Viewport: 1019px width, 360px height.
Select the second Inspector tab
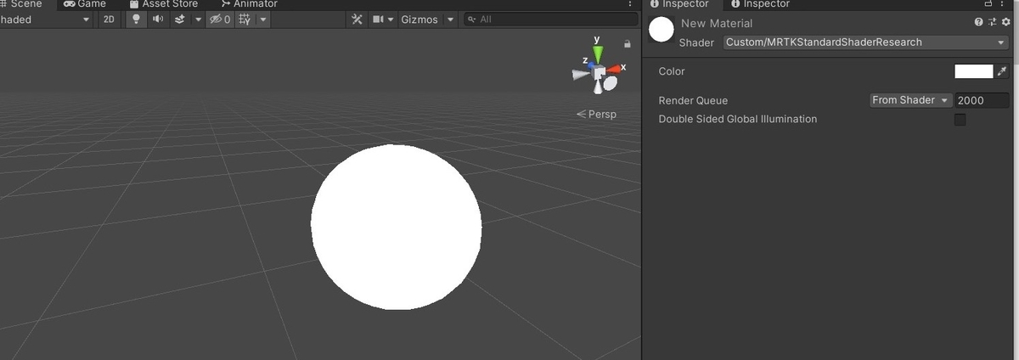[x=760, y=4]
